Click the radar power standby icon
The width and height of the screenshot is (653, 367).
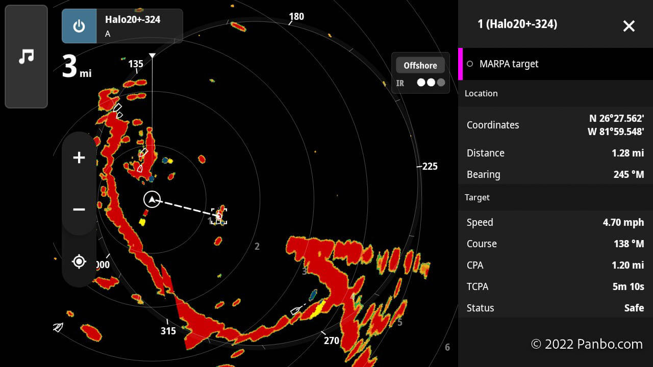[79, 26]
